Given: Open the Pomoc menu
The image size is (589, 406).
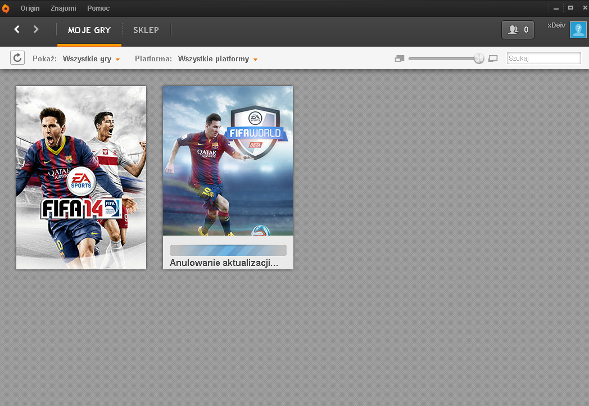Looking at the screenshot, I should point(98,8).
